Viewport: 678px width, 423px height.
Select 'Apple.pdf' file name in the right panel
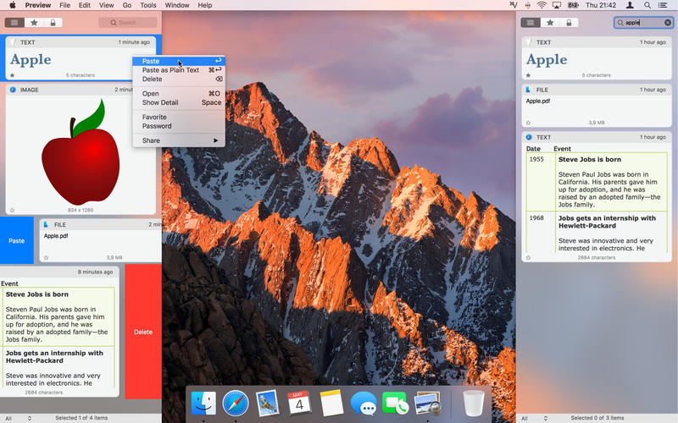[x=538, y=101]
